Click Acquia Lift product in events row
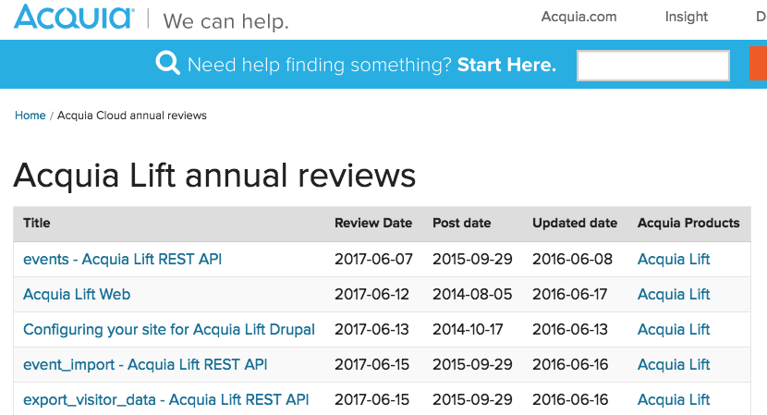This screenshot has height=415, width=767. [674, 259]
